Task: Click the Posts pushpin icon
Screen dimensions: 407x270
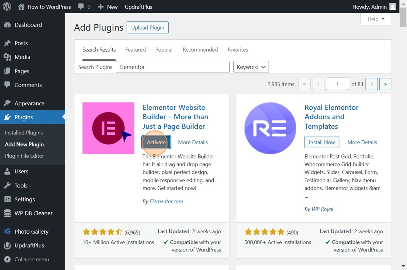Action: [7, 43]
